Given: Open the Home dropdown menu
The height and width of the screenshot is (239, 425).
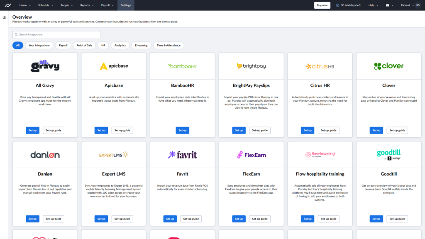Looking at the screenshot, I should 25,5.
